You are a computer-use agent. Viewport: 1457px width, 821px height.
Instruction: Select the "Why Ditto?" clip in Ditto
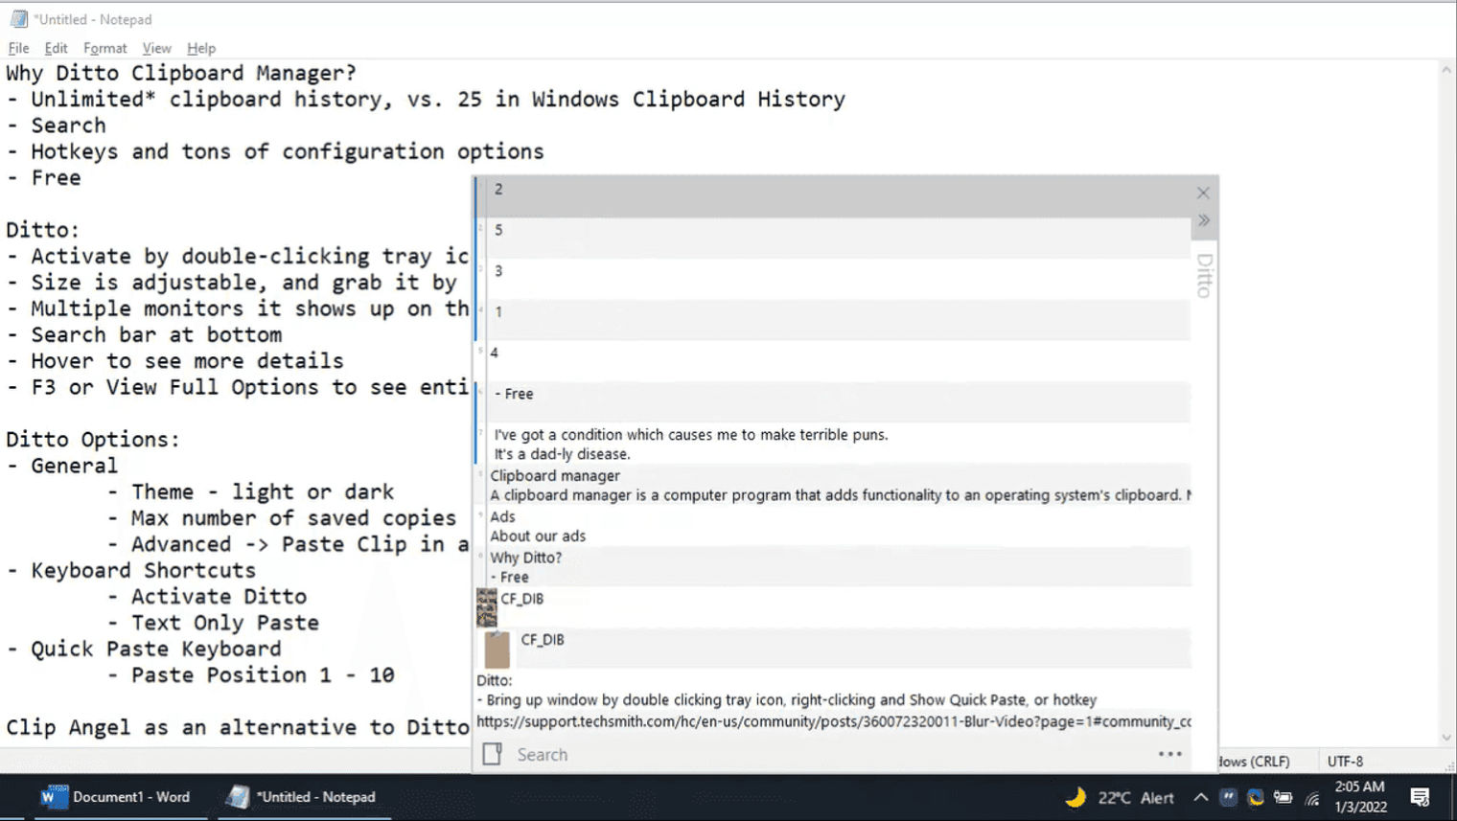834,567
